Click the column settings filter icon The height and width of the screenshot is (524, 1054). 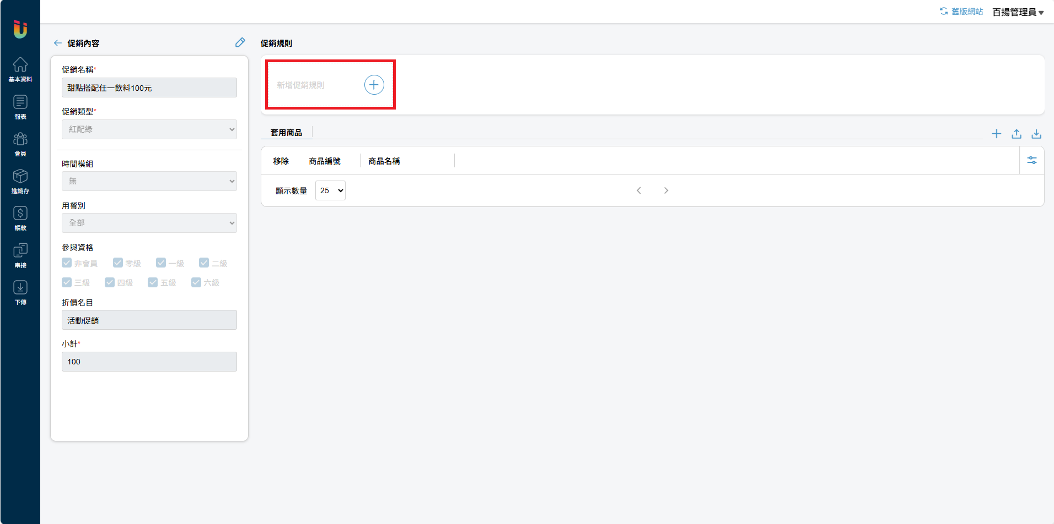click(x=1031, y=160)
